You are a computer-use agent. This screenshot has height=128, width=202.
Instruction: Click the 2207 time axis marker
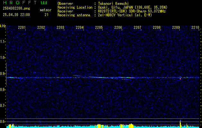pyautogui.click(x=137, y=27)
